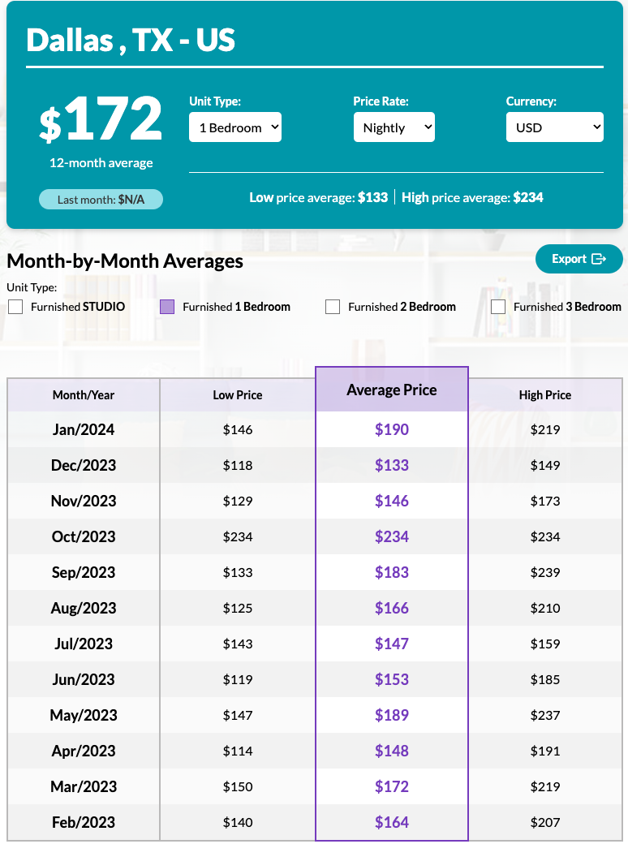Click Aug/2023 average price $166
Screen dimensions: 628x844
(392, 608)
